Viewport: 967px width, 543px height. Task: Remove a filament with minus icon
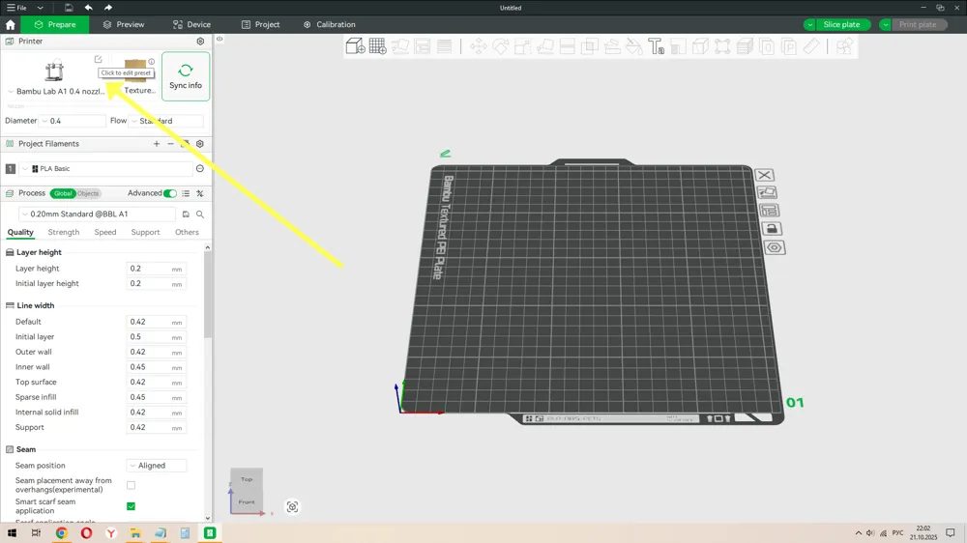pyautogui.click(x=170, y=144)
